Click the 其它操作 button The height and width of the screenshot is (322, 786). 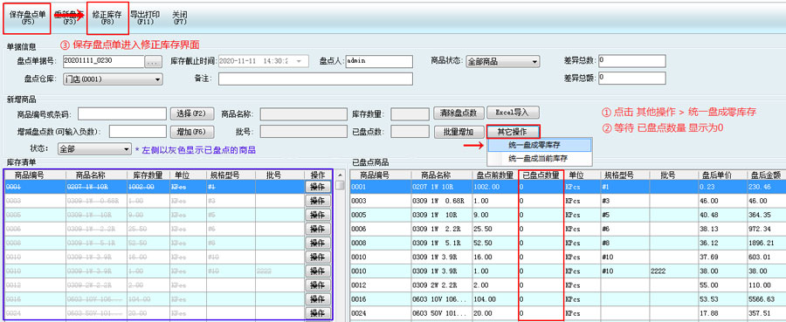click(513, 132)
